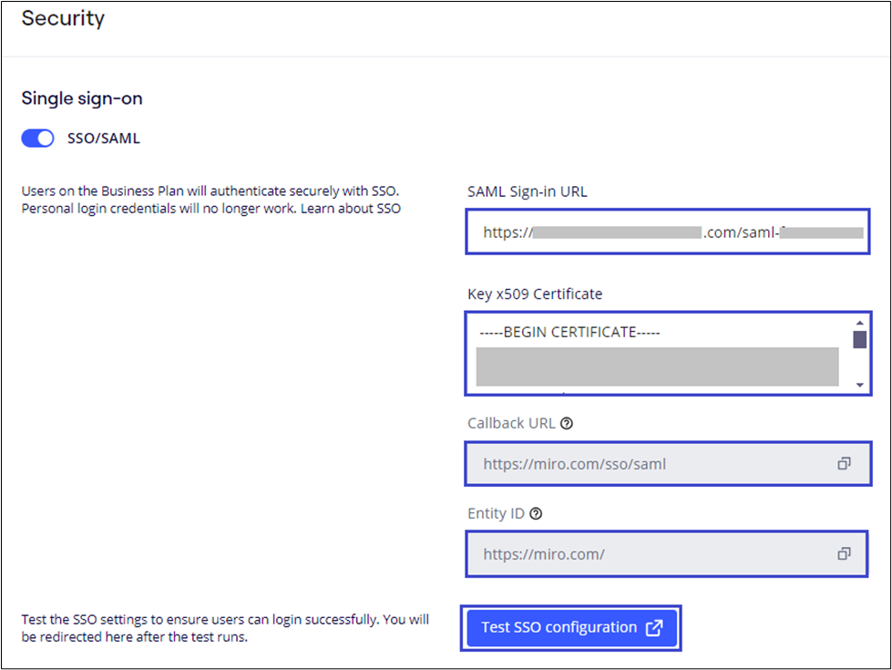The height and width of the screenshot is (670, 892).
Task: Copy the Callback URL using copy icon
Action: 844,464
